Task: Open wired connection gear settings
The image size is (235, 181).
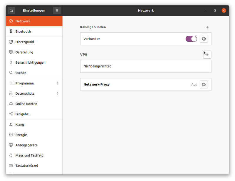Action: click(204, 39)
